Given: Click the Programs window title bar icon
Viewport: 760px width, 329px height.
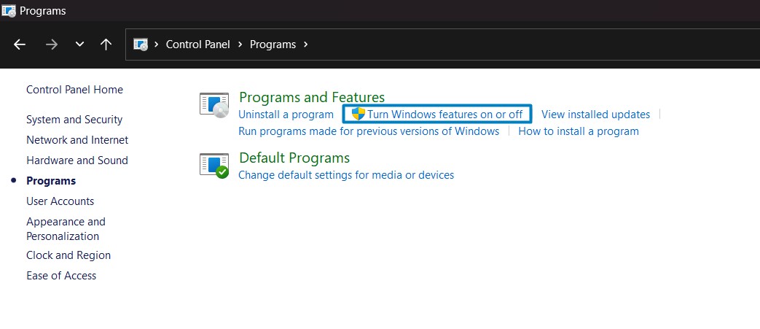Looking at the screenshot, I should [9, 10].
